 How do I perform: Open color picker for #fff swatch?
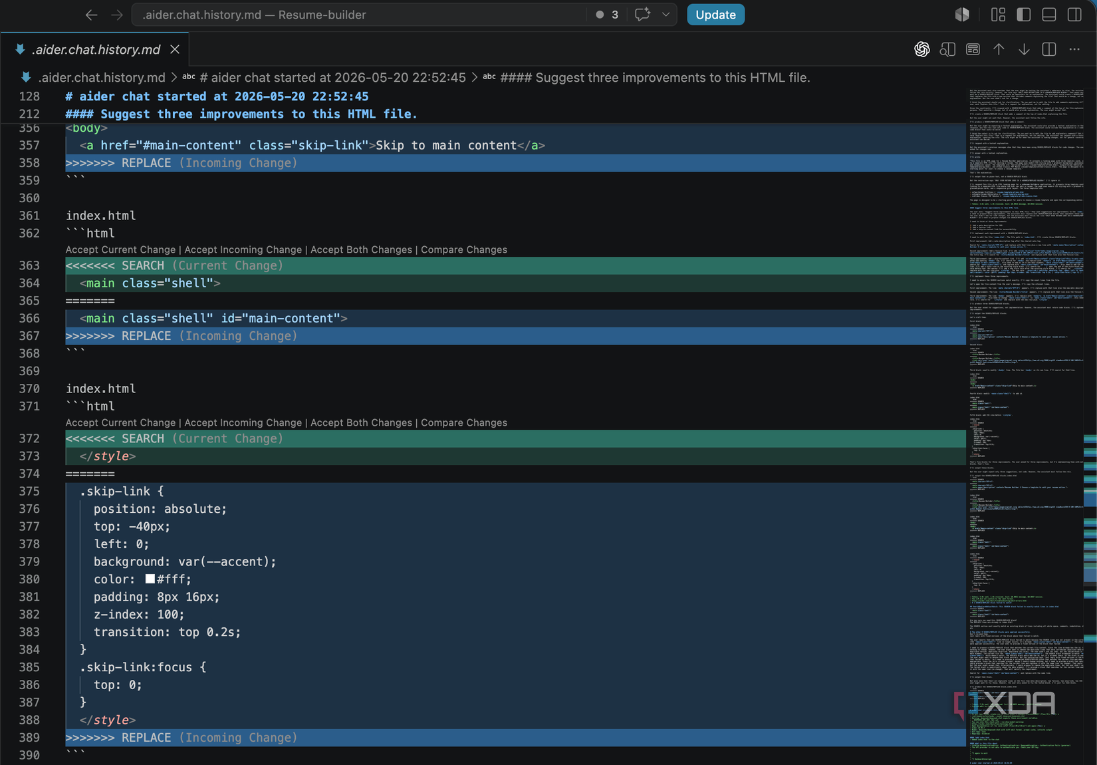(x=150, y=579)
